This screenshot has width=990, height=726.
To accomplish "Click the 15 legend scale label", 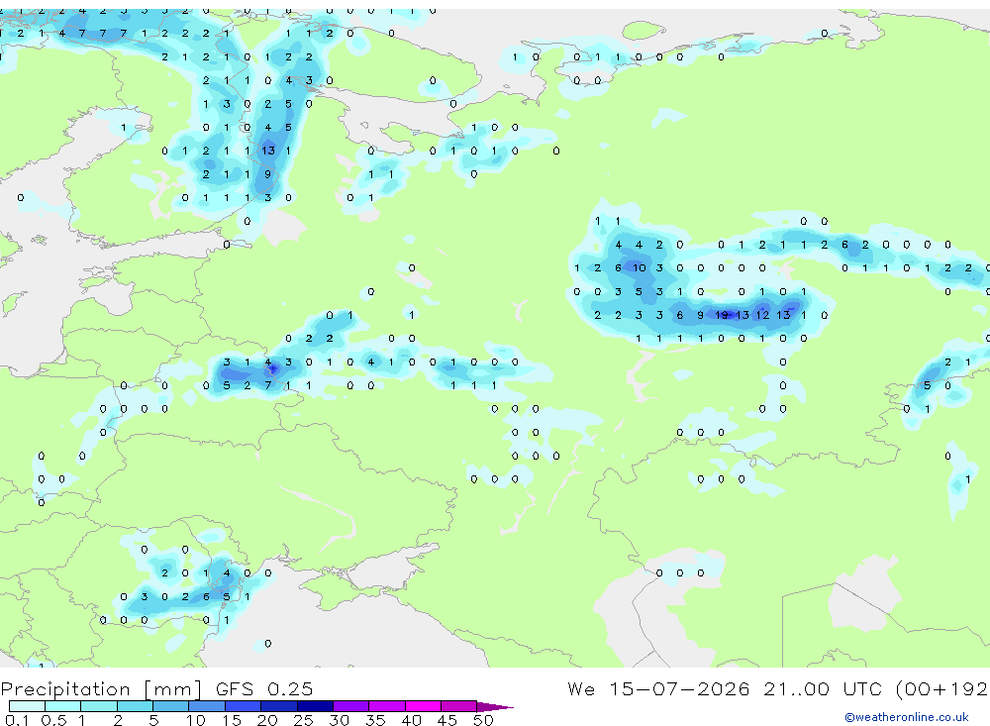I will (231, 720).
